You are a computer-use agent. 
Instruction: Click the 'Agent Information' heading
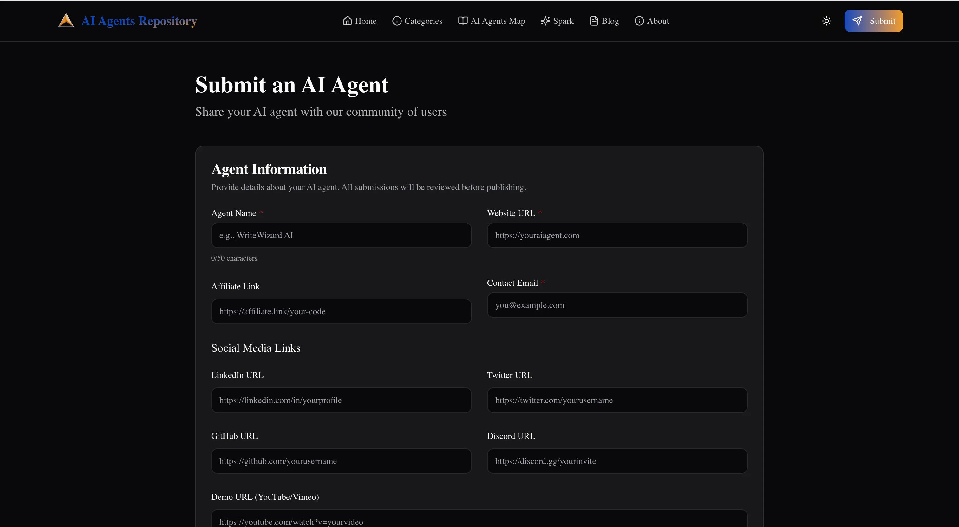click(269, 169)
